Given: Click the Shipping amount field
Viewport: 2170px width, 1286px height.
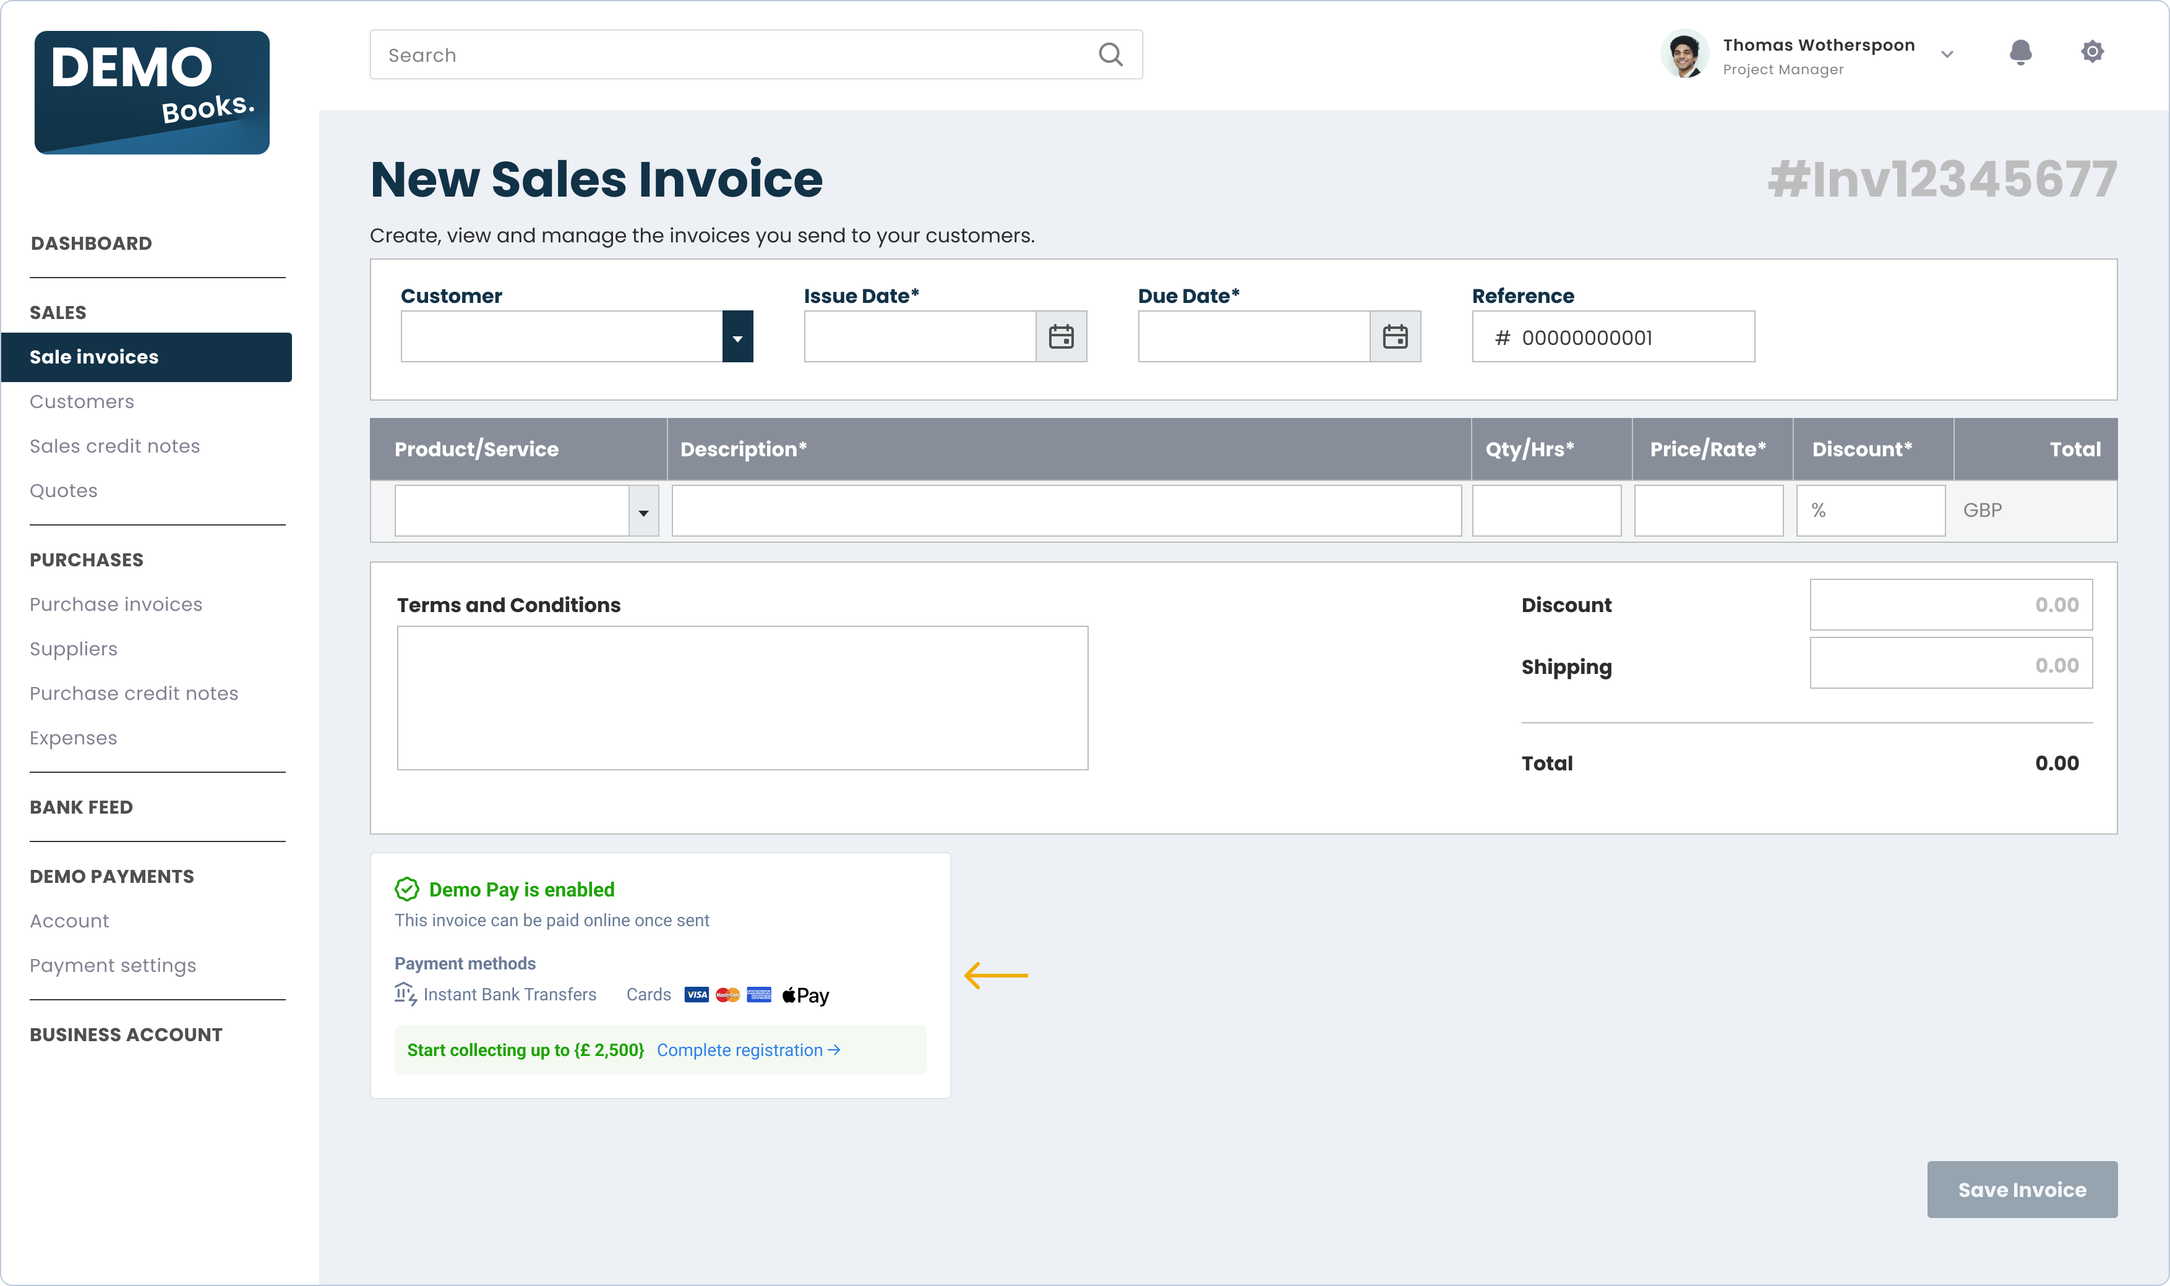Looking at the screenshot, I should click(x=1950, y=664).
